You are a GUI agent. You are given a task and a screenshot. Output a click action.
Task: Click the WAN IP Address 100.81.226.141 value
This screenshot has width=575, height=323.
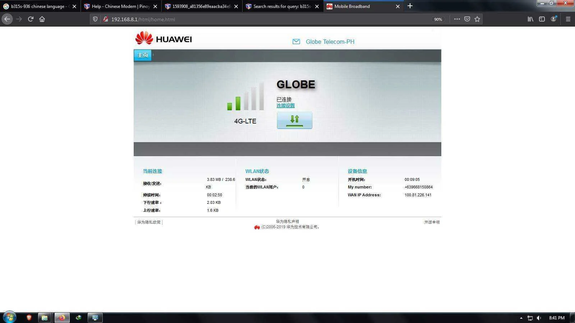418,195
